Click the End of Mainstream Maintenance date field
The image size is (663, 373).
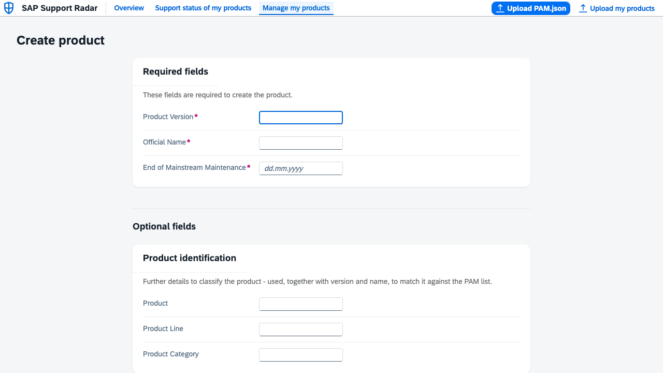301,168
